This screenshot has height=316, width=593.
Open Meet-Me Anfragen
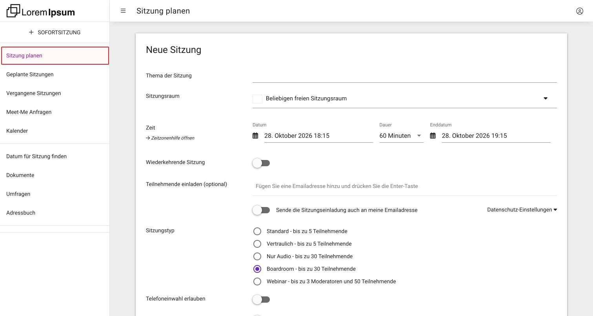[x=55, y=112]
